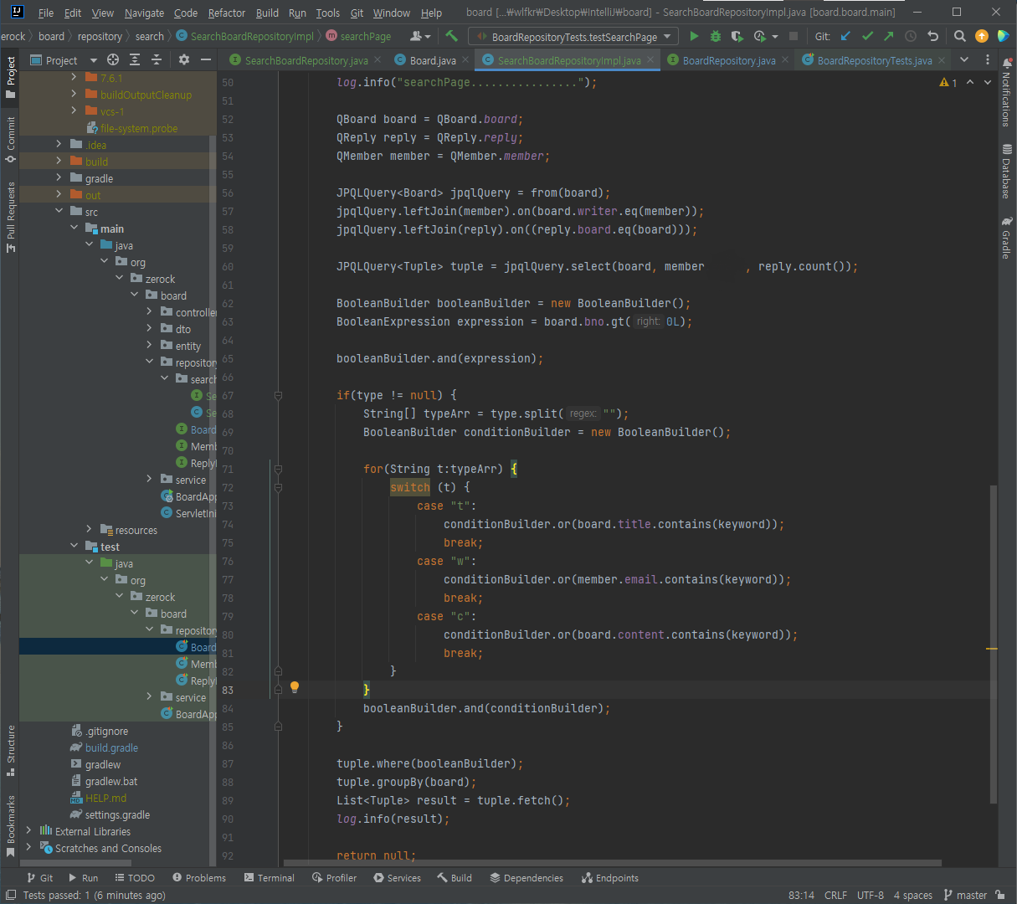Expand all in the Project panel toolbar
1017x904 pixels.
click(x=135, y=60)
